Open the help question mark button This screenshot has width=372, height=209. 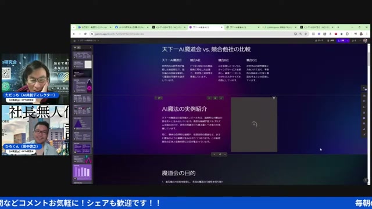tap(366, 181)
